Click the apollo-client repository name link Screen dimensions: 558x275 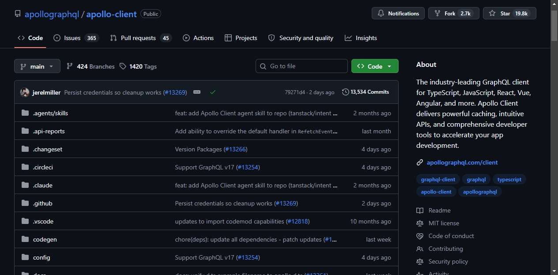point(111,14)
